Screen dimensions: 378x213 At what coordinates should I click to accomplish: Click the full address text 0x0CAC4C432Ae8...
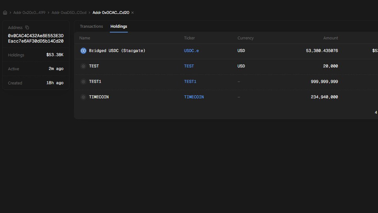(x=36, y=38)
